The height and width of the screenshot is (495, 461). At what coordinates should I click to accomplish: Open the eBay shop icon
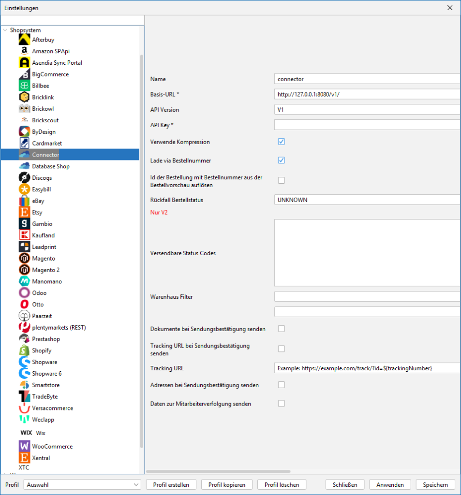click(x=24, y=201)
